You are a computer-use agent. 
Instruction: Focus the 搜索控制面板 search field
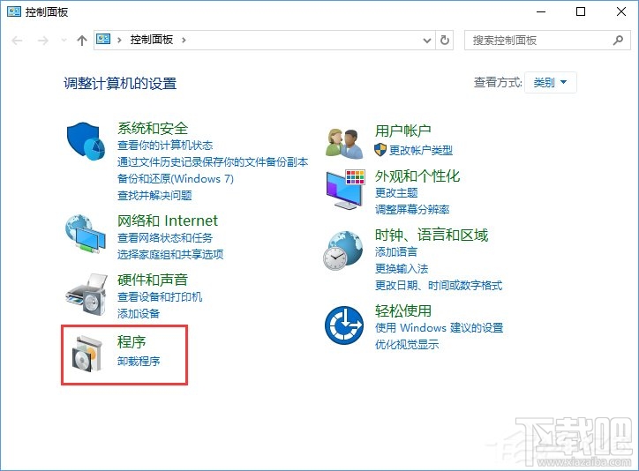[x=547, y=40]
